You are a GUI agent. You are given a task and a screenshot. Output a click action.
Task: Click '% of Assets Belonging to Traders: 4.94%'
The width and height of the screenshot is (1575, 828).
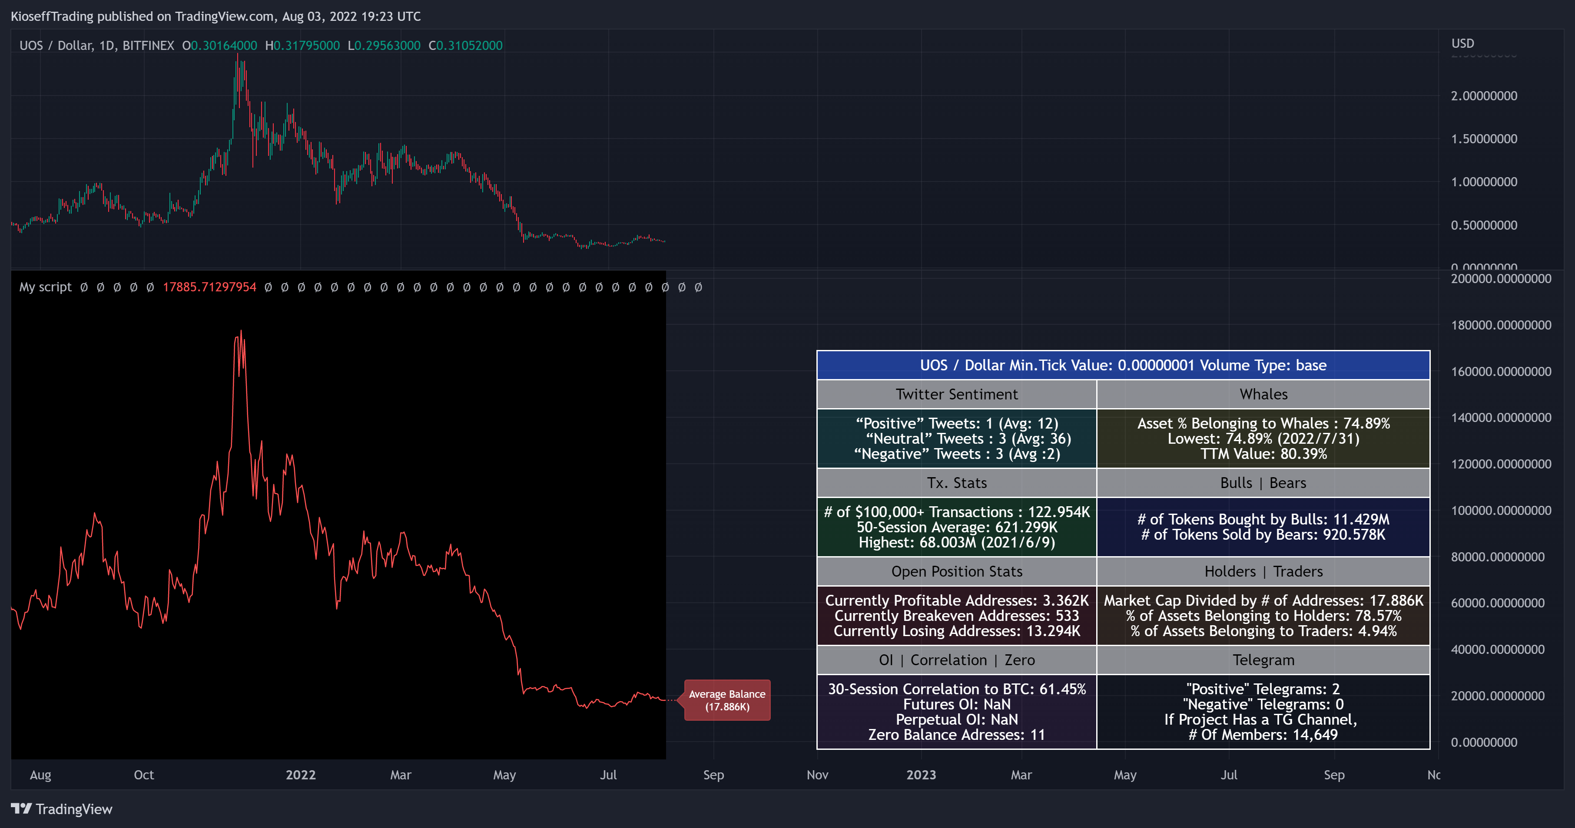(x=1263, y=631)
